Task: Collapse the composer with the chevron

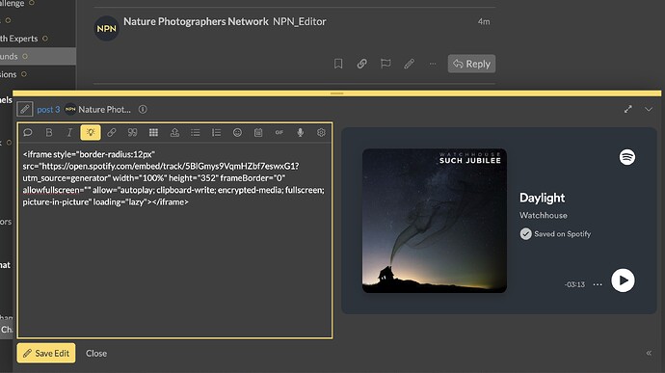Action: click(649, 109)
